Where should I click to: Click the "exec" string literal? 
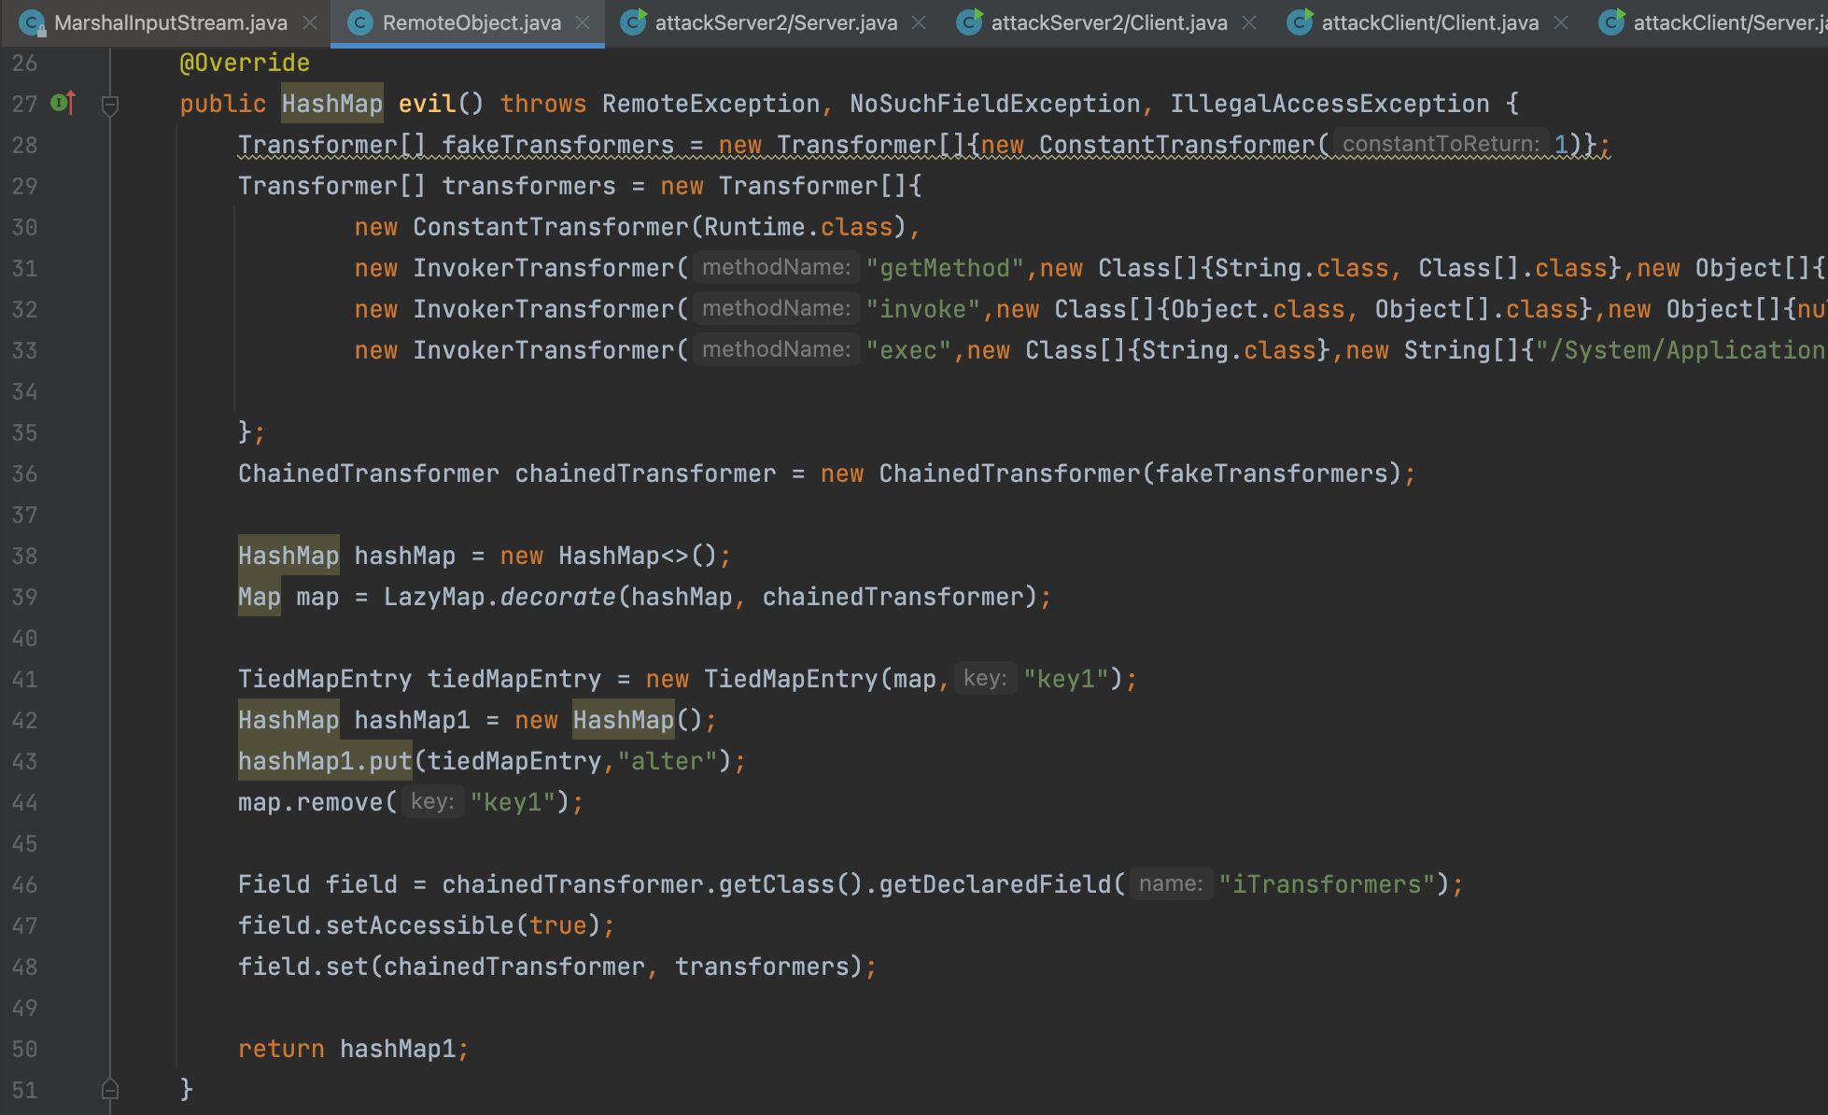(908, 350)
